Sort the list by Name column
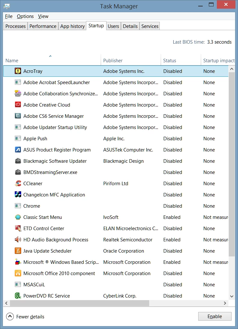This screenshot has width=238, height=329. (x=52, y=60)
